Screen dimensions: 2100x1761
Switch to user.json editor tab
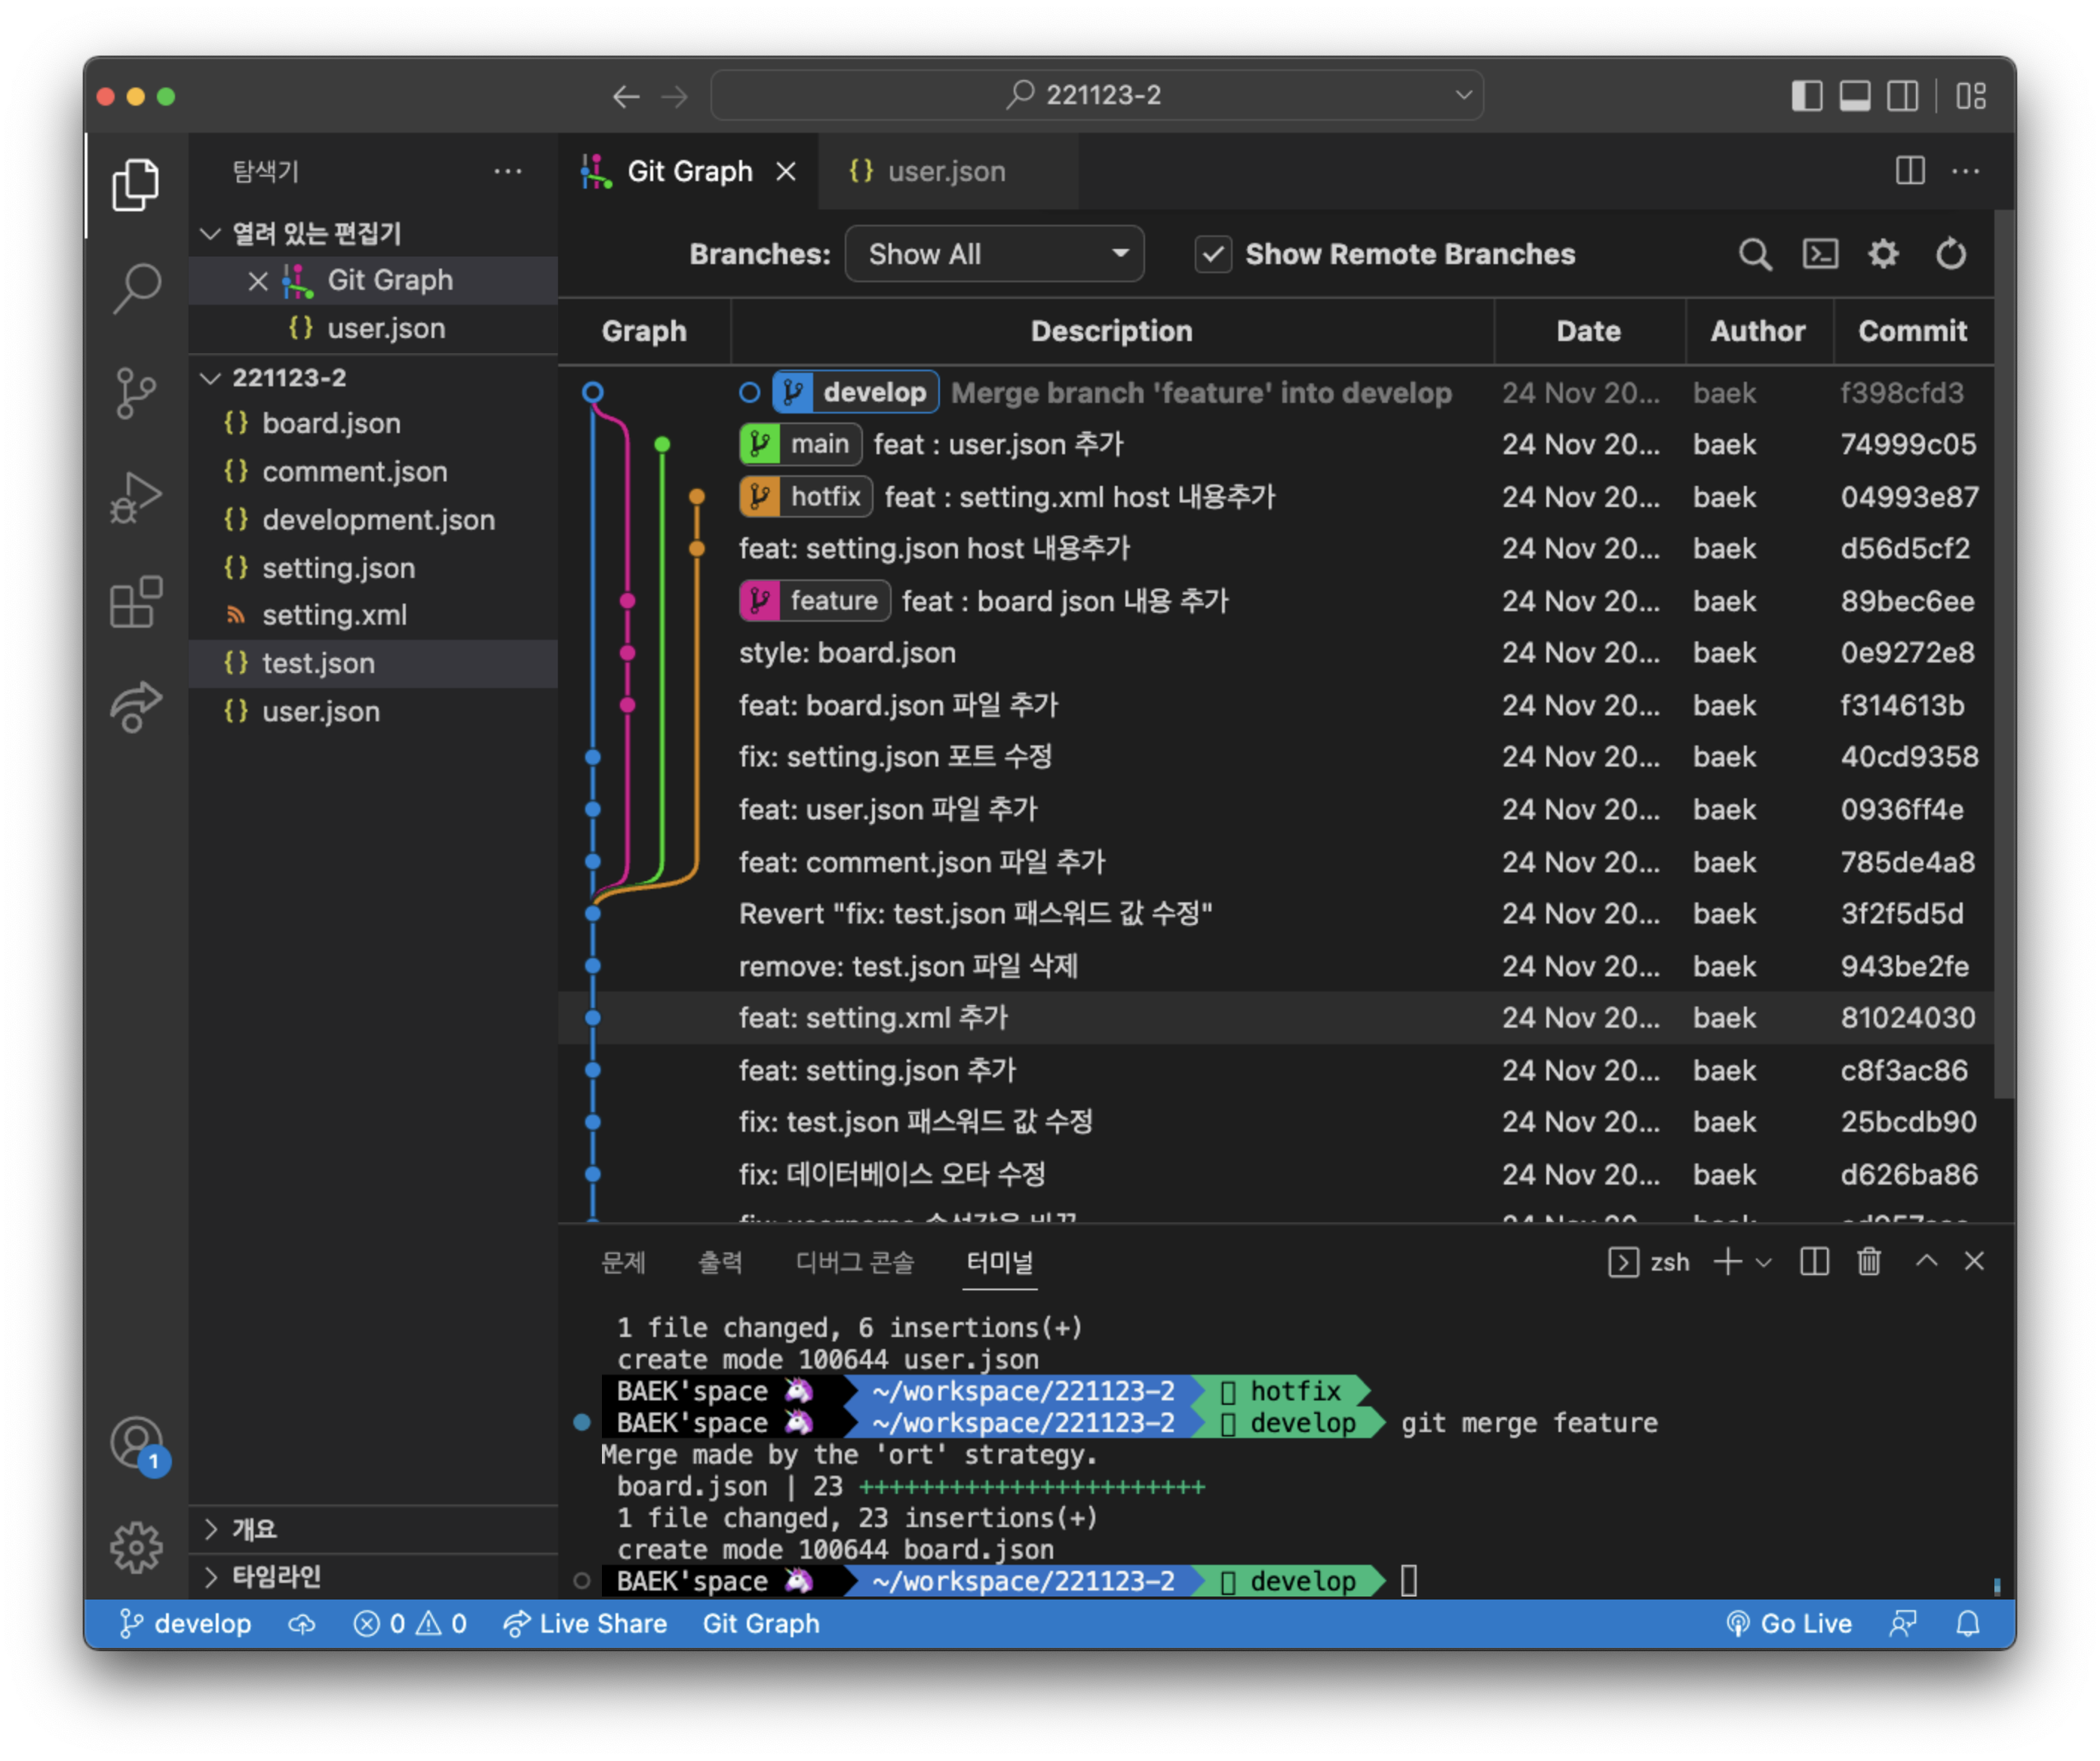tap(945, 172)
